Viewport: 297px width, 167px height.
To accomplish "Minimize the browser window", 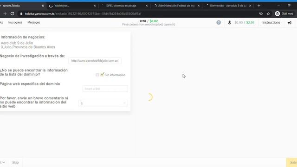I will (278, 5).
